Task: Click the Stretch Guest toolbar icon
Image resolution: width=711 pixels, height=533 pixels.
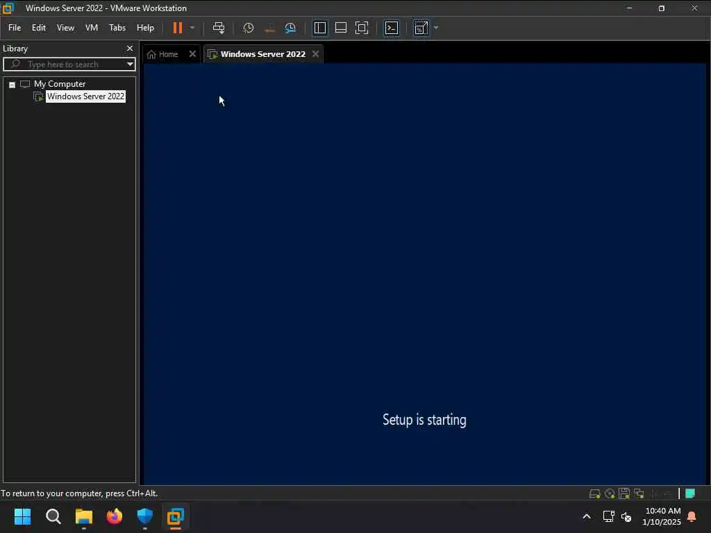Action: [421, 28]
